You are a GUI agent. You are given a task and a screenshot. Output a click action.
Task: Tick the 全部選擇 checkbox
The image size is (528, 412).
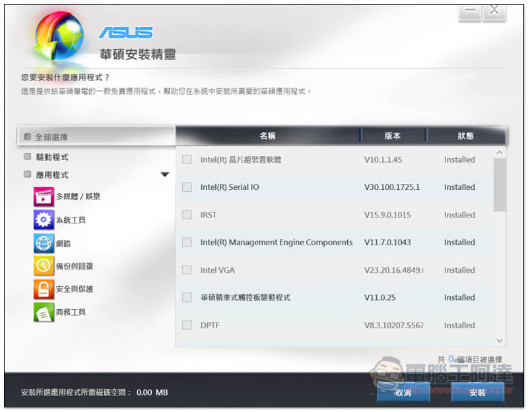tap(27, 136)
